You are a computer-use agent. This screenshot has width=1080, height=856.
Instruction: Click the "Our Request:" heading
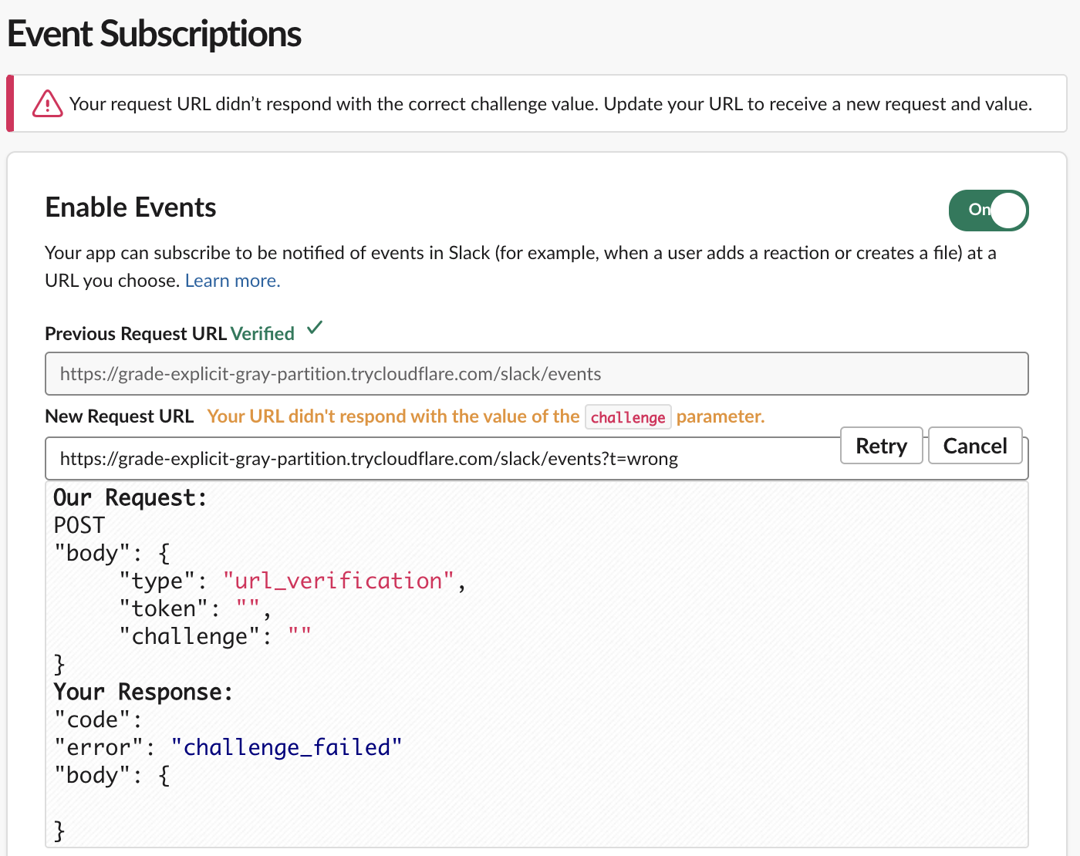point(130,498)
